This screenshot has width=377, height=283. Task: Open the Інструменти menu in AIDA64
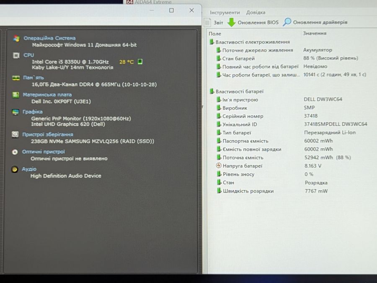click(x=225, y=13)
